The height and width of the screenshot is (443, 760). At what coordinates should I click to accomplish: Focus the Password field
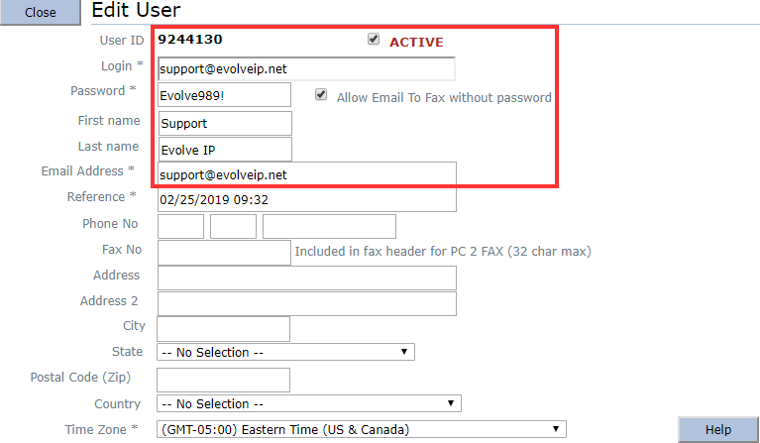pyautogui.click(x=224, y=95)
